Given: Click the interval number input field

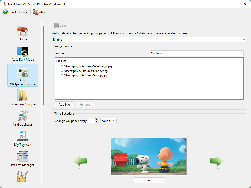Looking at the screenshot, I should tap(91, 121).
